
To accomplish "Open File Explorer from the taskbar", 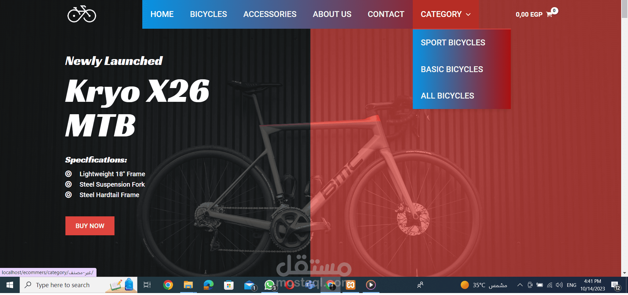I will pos(188,285).
